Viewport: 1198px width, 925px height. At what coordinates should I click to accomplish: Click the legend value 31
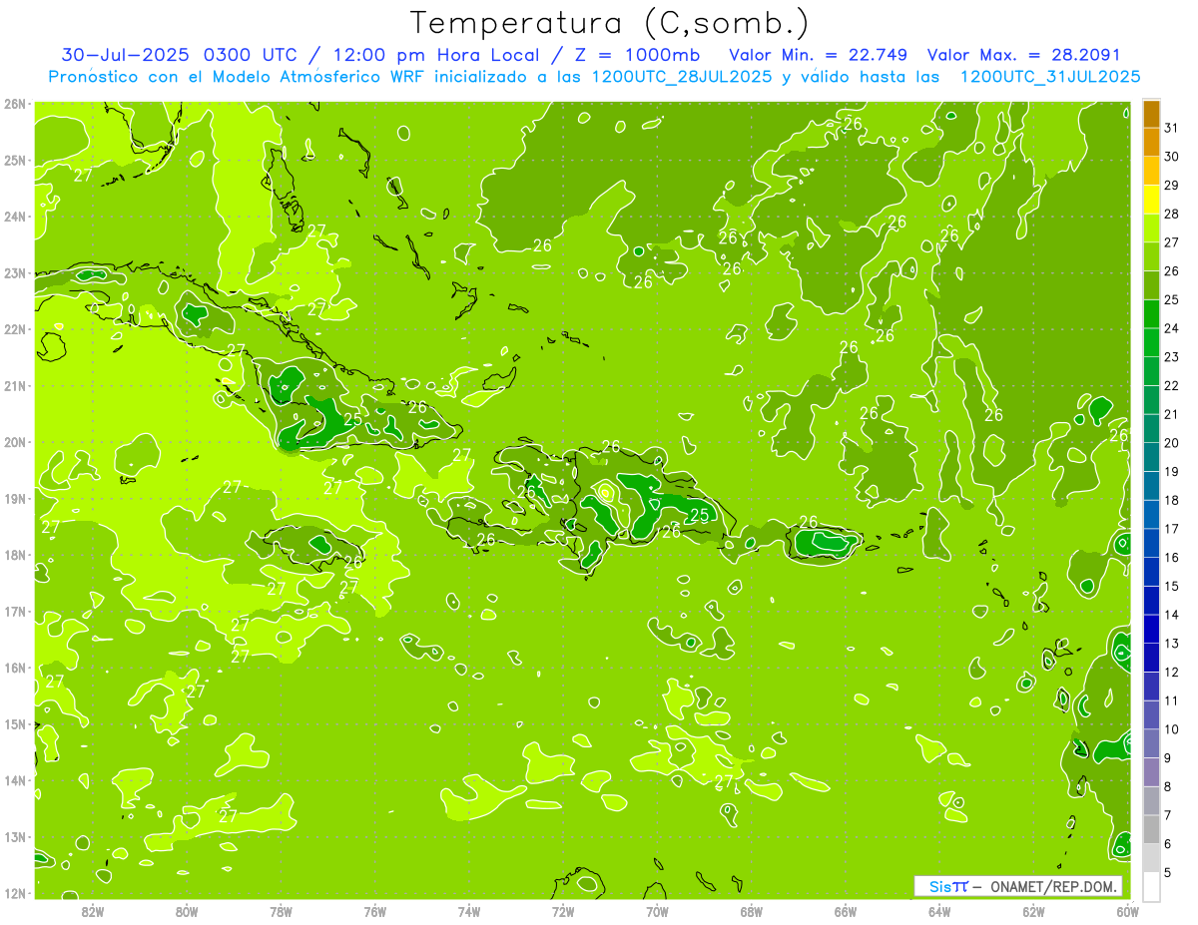pos(1171,128)
